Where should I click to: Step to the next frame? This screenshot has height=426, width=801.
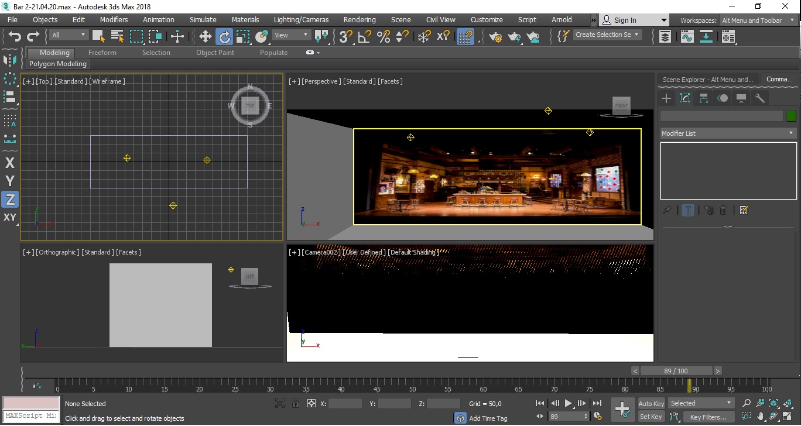(x=581, y=403)
